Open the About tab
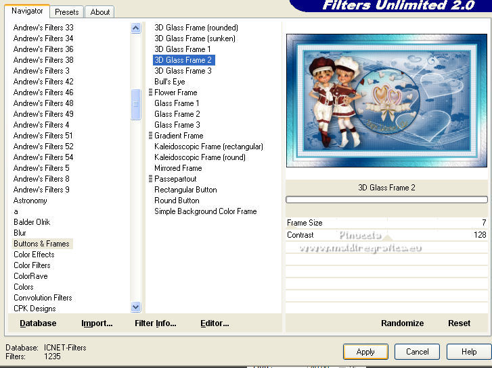Image resolution: width=492 pixels, height=368 pixels. tap(99, 12)
